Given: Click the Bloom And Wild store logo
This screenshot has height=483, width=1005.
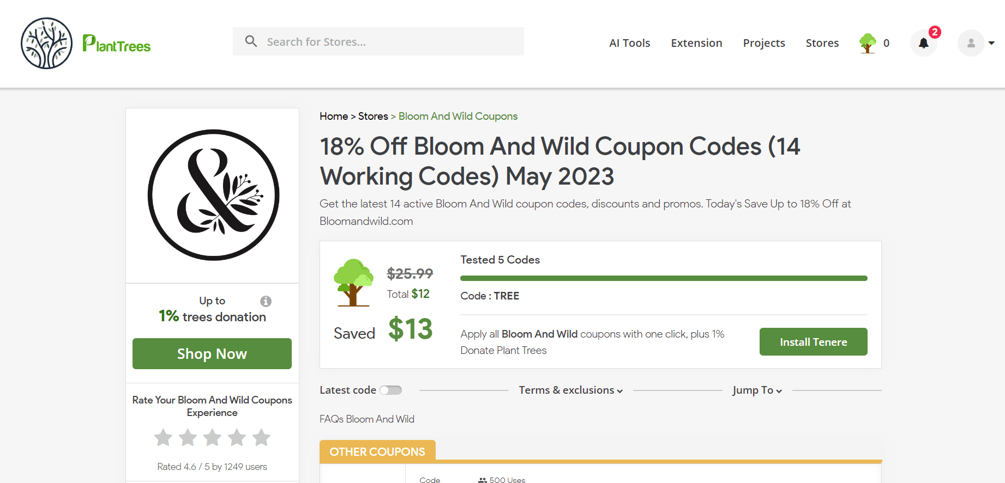Looking at the screenshot, I should (213, 195).
